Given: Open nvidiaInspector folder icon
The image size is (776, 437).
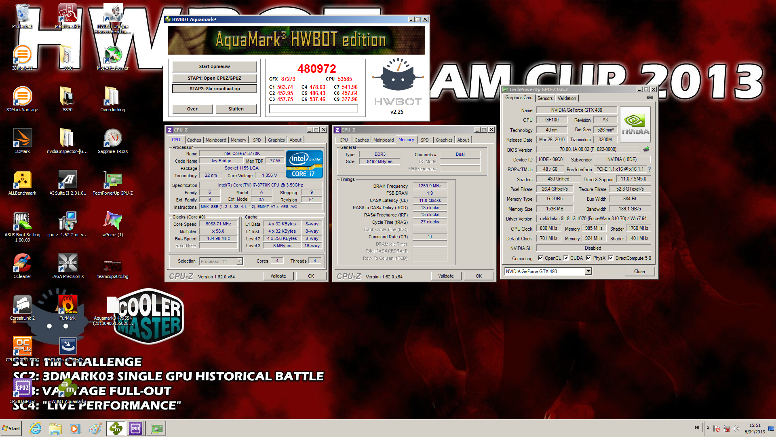Looking at the screenshot, I should tap(67, 141).
